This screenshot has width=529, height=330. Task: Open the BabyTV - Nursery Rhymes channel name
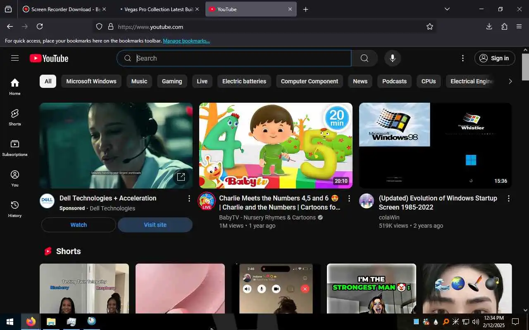(267, 217)
